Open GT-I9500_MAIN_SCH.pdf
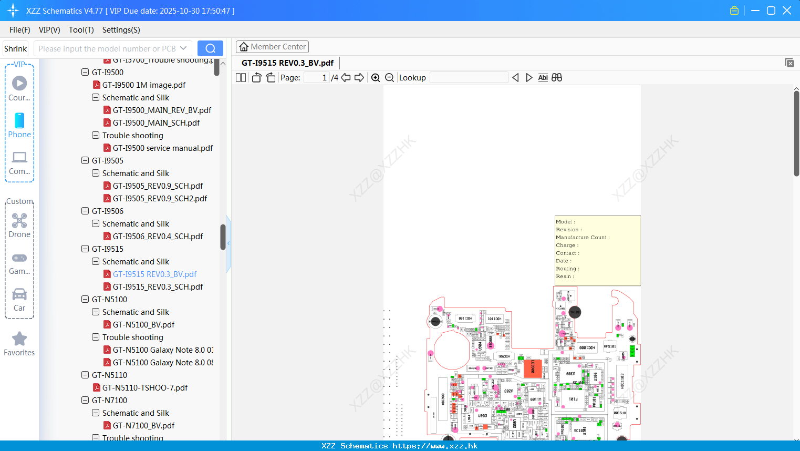Image resolution: width=800 pixels, height=451 pixels. 156,122
